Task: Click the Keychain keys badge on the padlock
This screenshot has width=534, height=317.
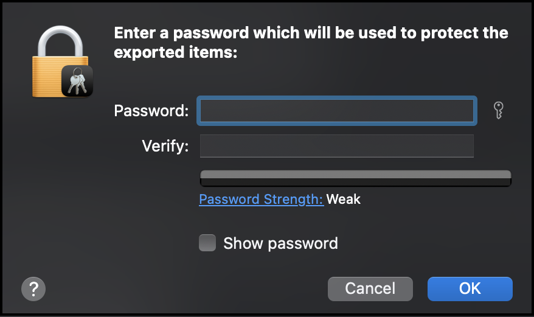Action: [x=77, y=81]
